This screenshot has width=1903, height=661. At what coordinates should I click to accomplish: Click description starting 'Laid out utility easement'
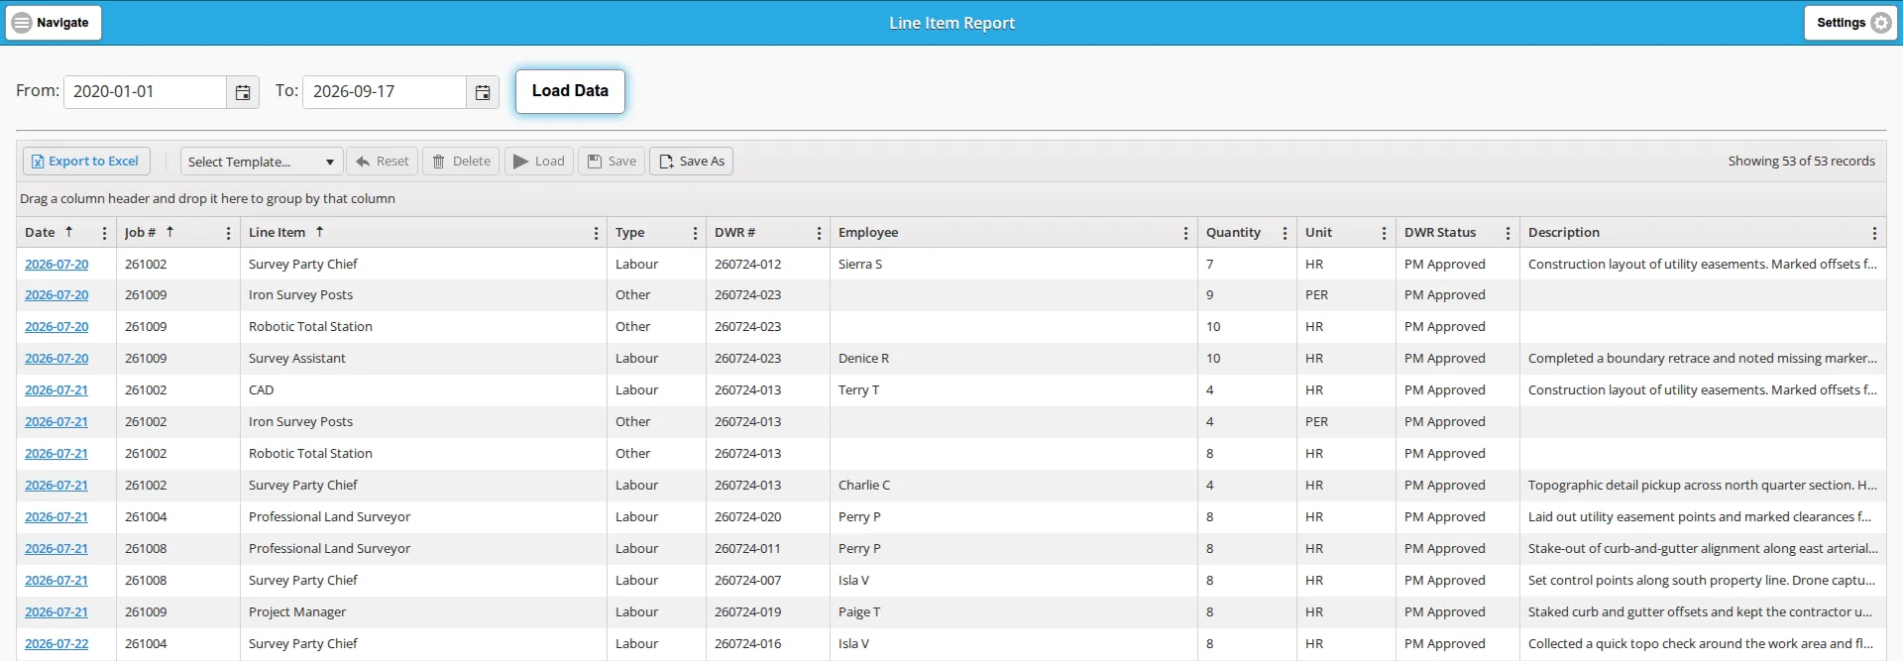[1703, 517]
